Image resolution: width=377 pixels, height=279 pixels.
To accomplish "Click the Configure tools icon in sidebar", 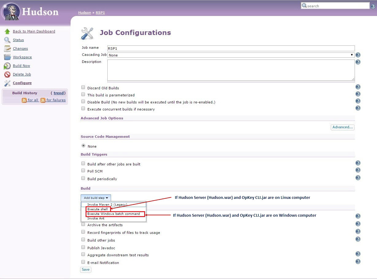I will pos(7,83).
